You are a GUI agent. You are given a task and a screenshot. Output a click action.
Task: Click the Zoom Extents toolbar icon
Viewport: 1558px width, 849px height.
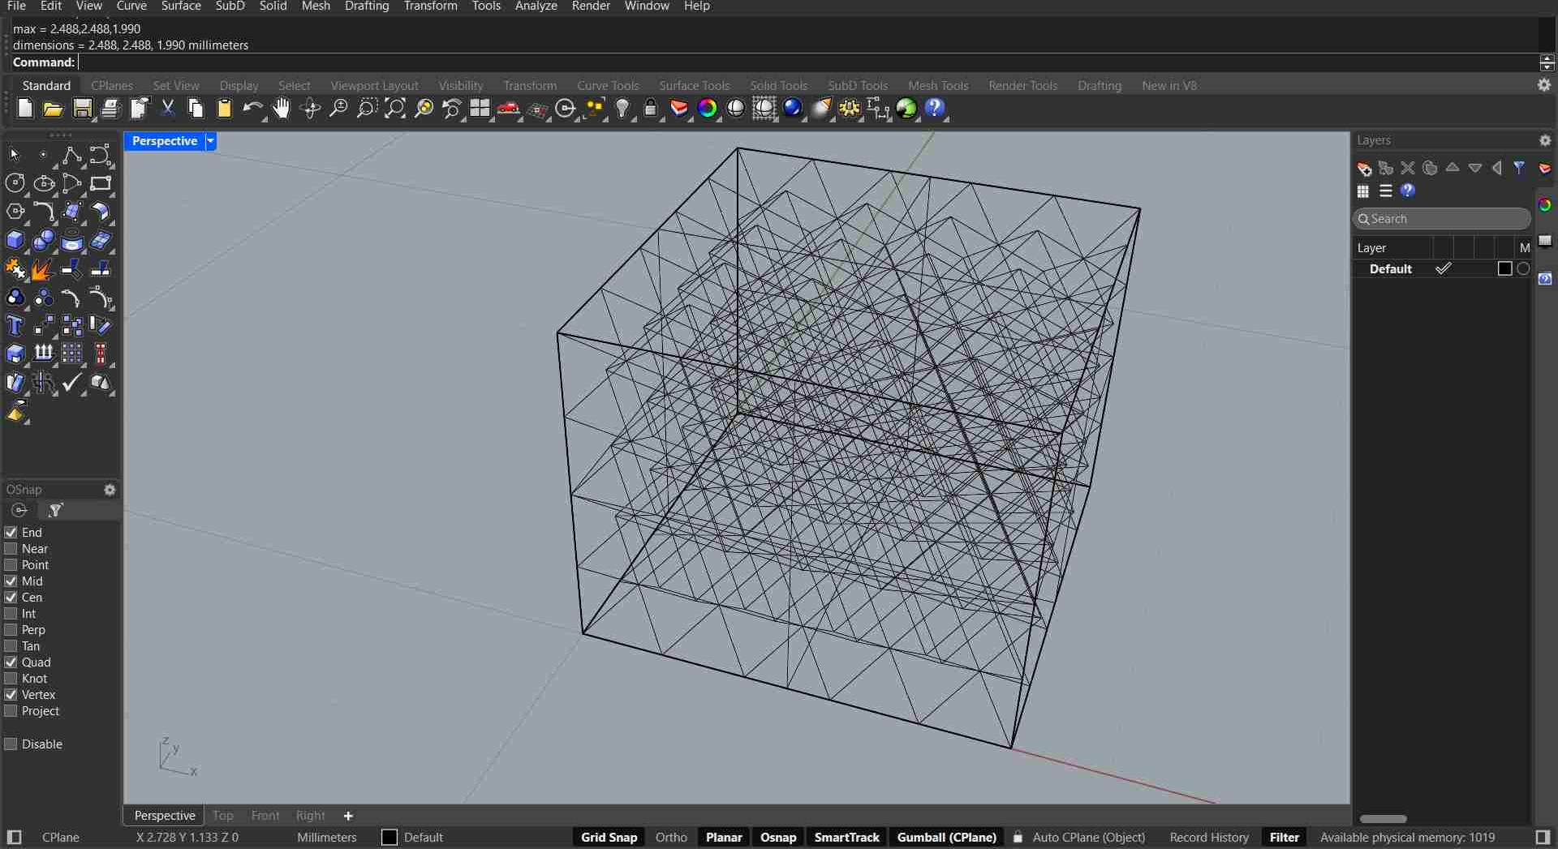click(x=394, y=109)
